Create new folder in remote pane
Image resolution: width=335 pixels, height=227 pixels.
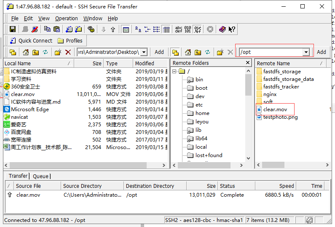point(220,52)
